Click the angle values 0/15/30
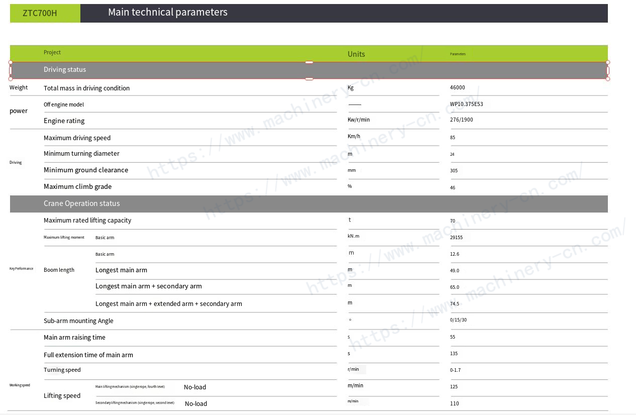 (x=458, y=320)
